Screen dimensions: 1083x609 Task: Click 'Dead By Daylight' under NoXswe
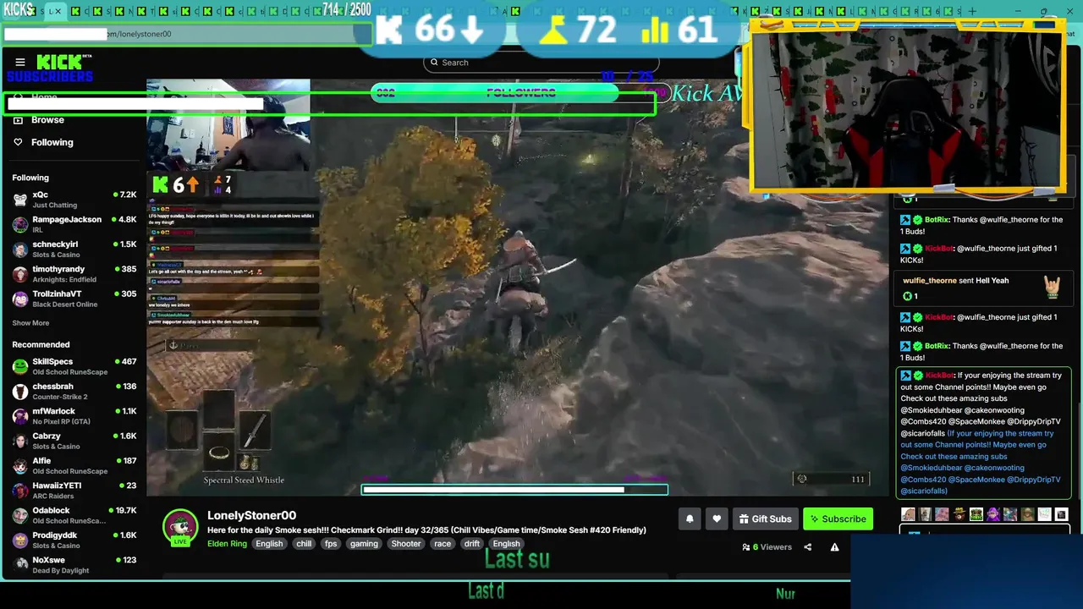(60, 570)
